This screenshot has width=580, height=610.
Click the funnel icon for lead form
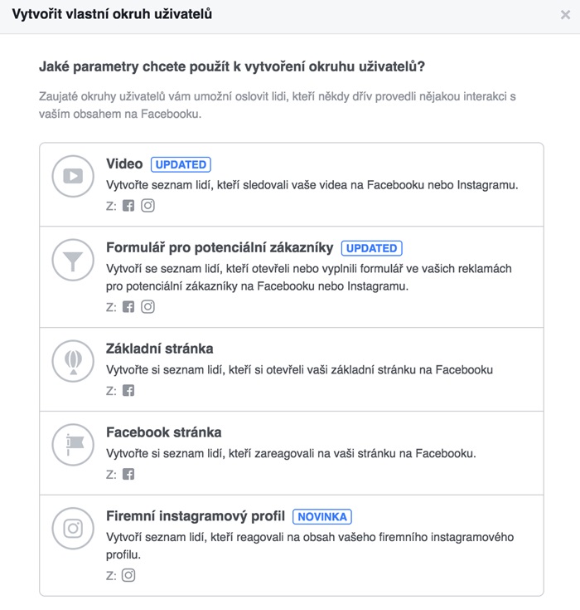point(73,260)
